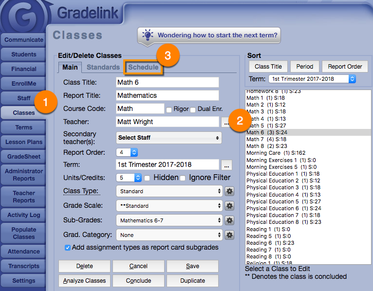Enable the Rigor checkbox
The height and width of the screenshot is (291, 373).
click(169, 109)
